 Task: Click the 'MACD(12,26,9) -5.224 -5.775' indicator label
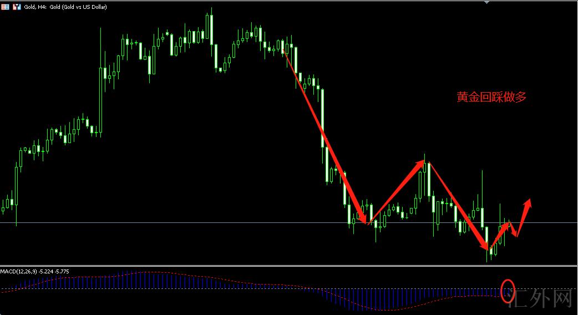[34, 272]
